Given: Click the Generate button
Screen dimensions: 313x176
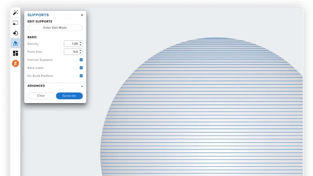Looking at the screenshot, I should [x=69, y=96].
